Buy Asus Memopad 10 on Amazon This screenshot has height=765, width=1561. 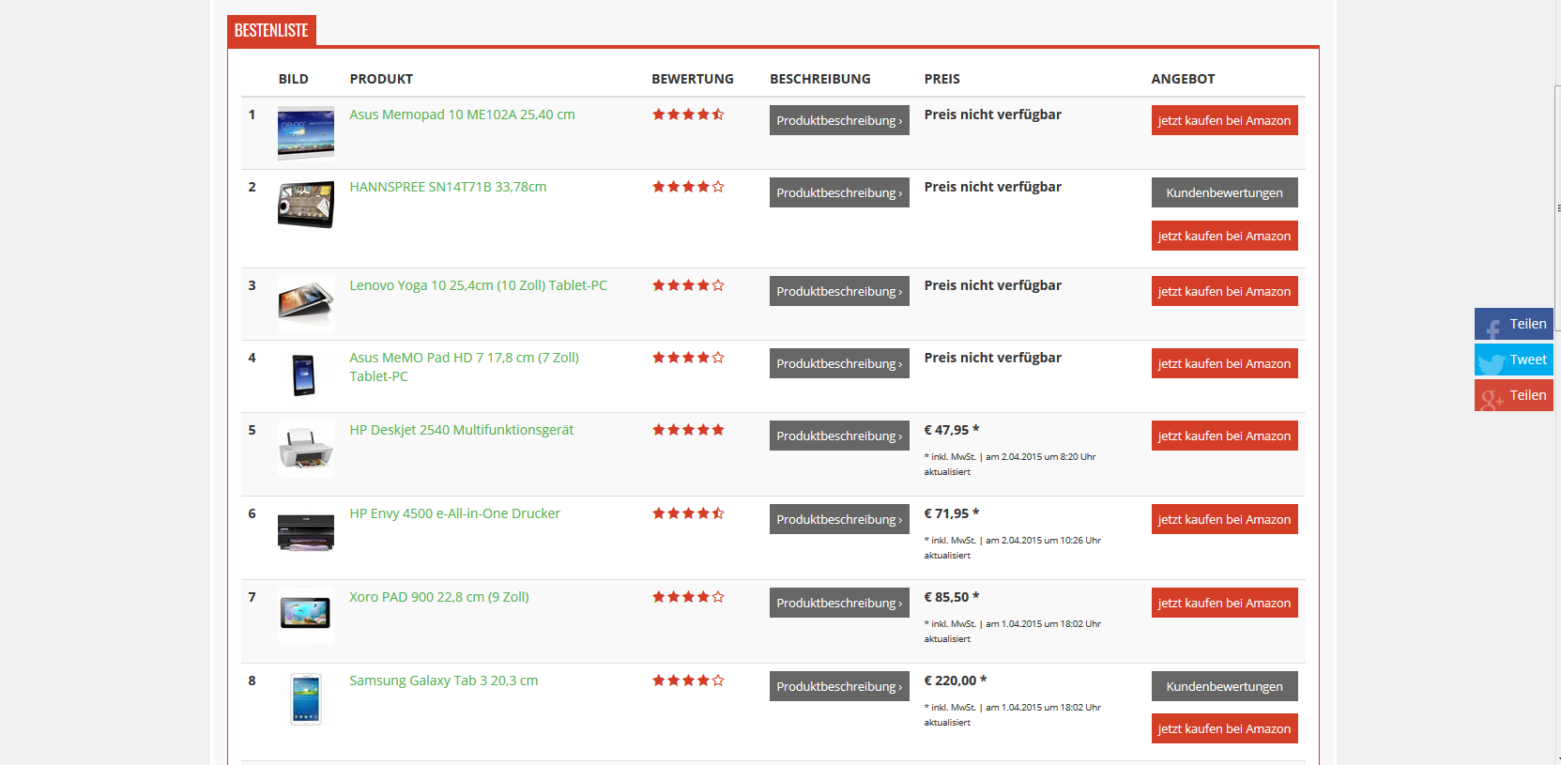click(x=1224, y=120)
